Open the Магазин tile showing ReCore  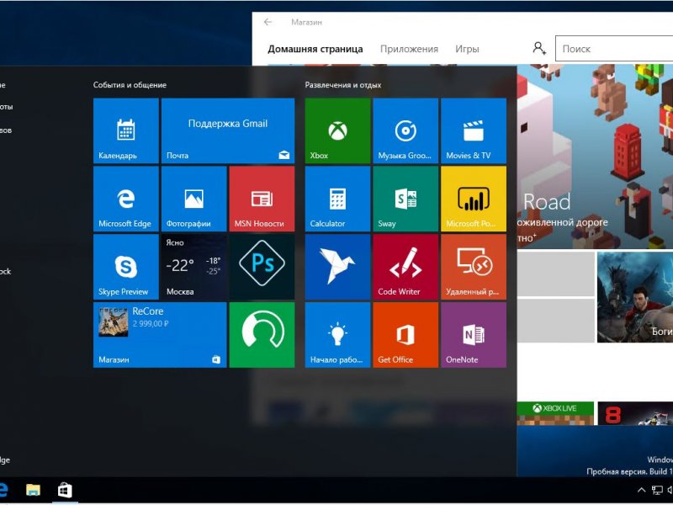tap(160, 335)
